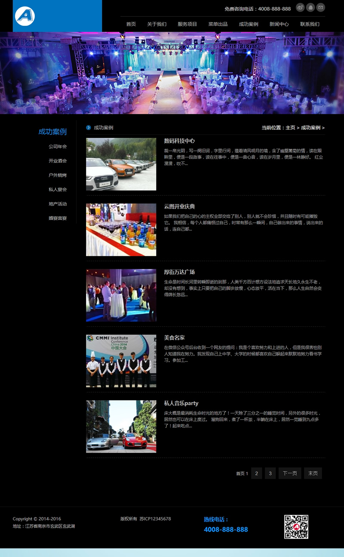The image size is (344, 557).
Task: Click the 下一页 next page button
Action: [x=290, y=473]
